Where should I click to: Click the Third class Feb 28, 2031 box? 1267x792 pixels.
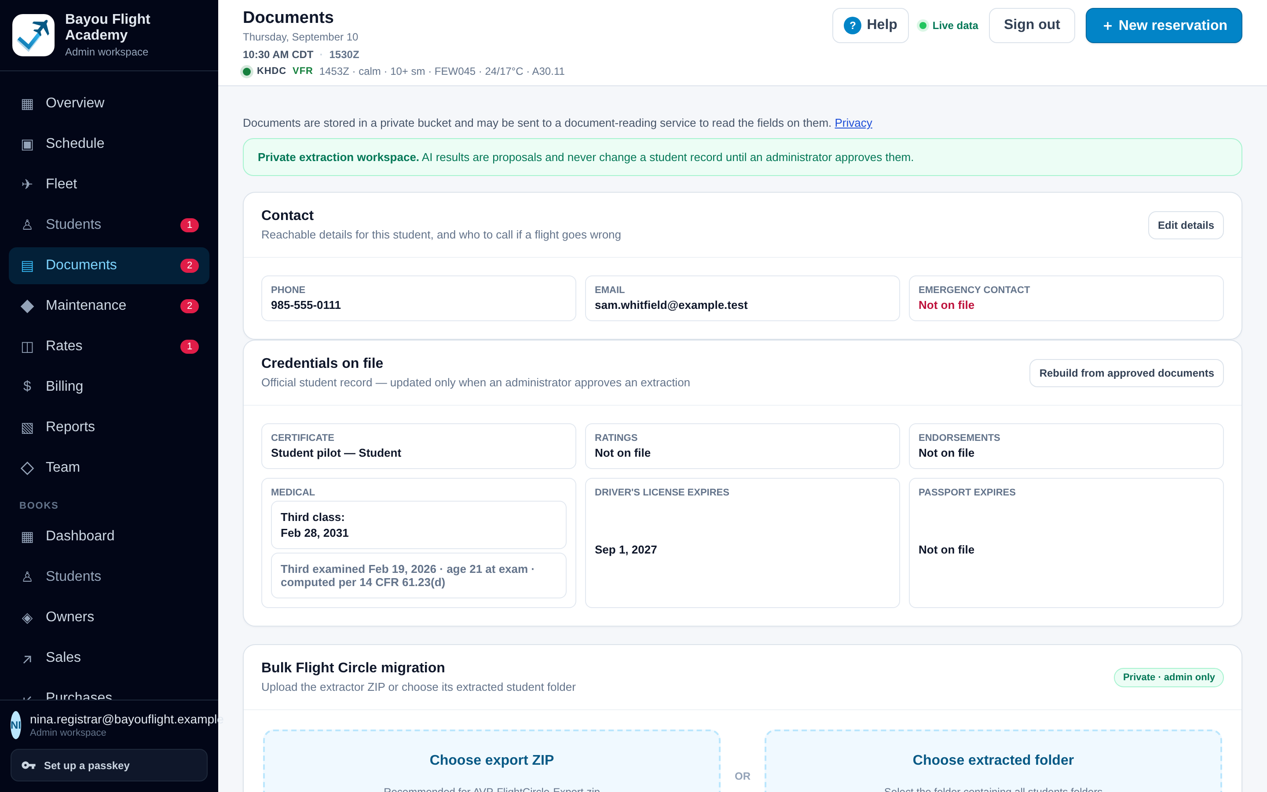[418, 525]
